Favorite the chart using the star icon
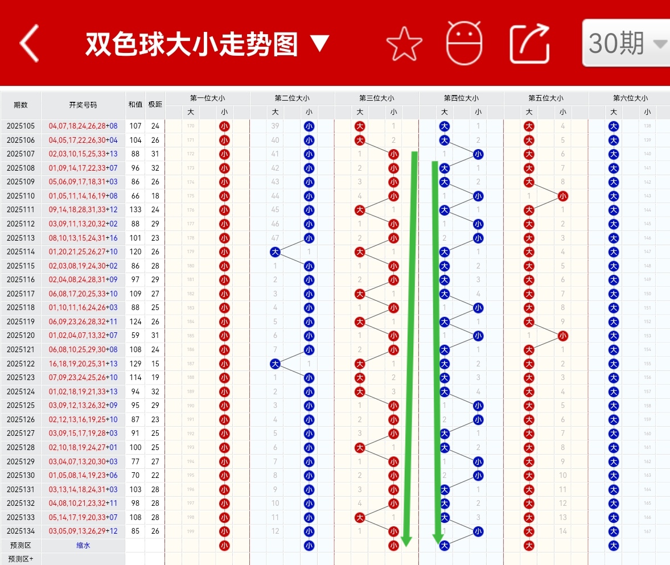 404,43
